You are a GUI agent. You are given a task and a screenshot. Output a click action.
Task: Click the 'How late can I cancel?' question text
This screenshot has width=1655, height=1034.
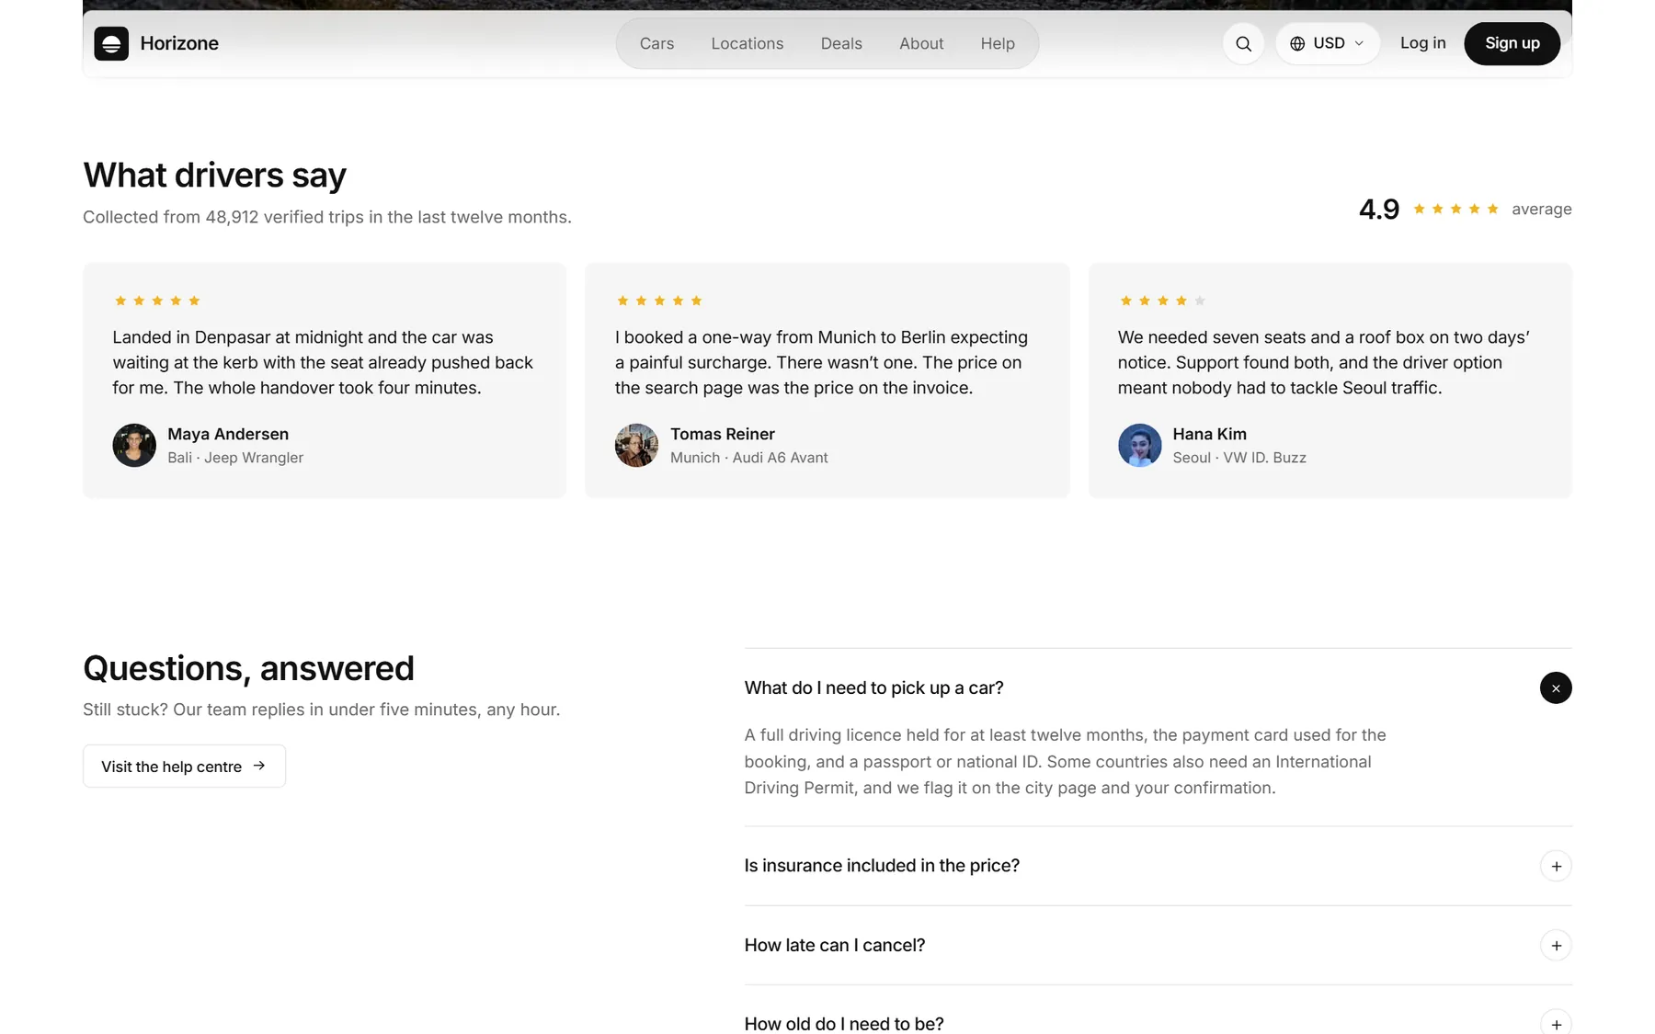click(x=835, y=945)
